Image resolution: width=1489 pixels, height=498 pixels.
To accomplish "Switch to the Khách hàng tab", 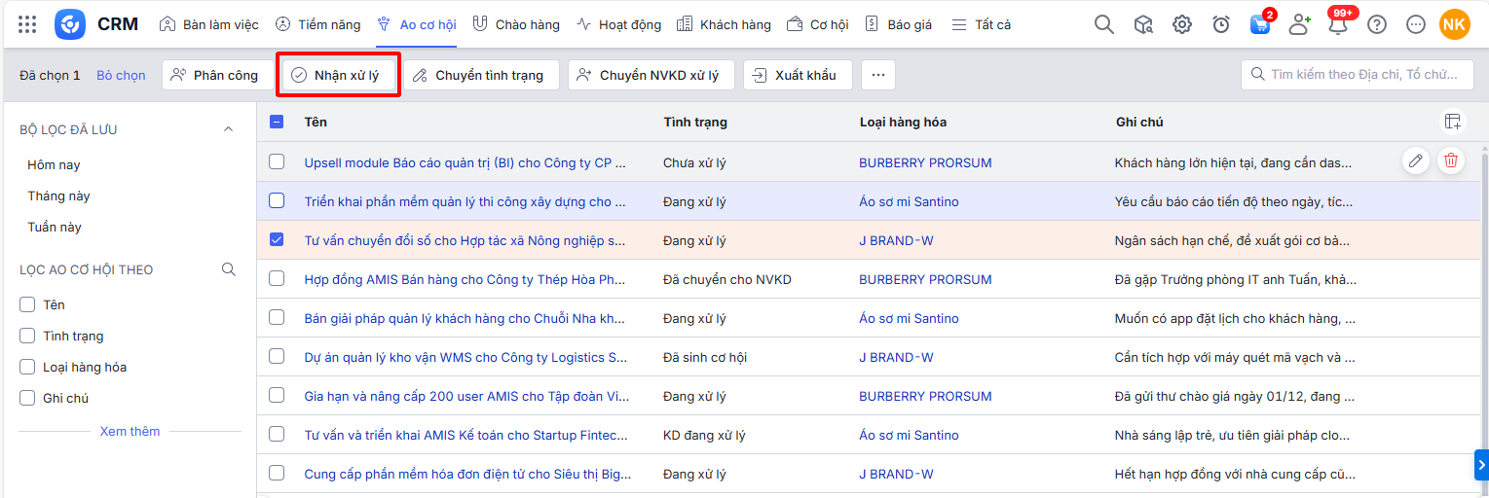I will [x=724, y=24].
